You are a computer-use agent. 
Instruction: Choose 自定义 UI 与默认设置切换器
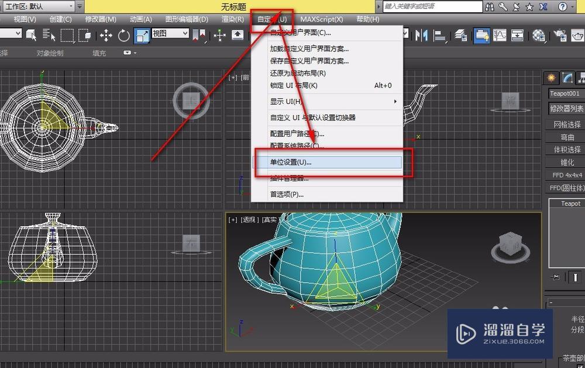click(x=327, y=117)
